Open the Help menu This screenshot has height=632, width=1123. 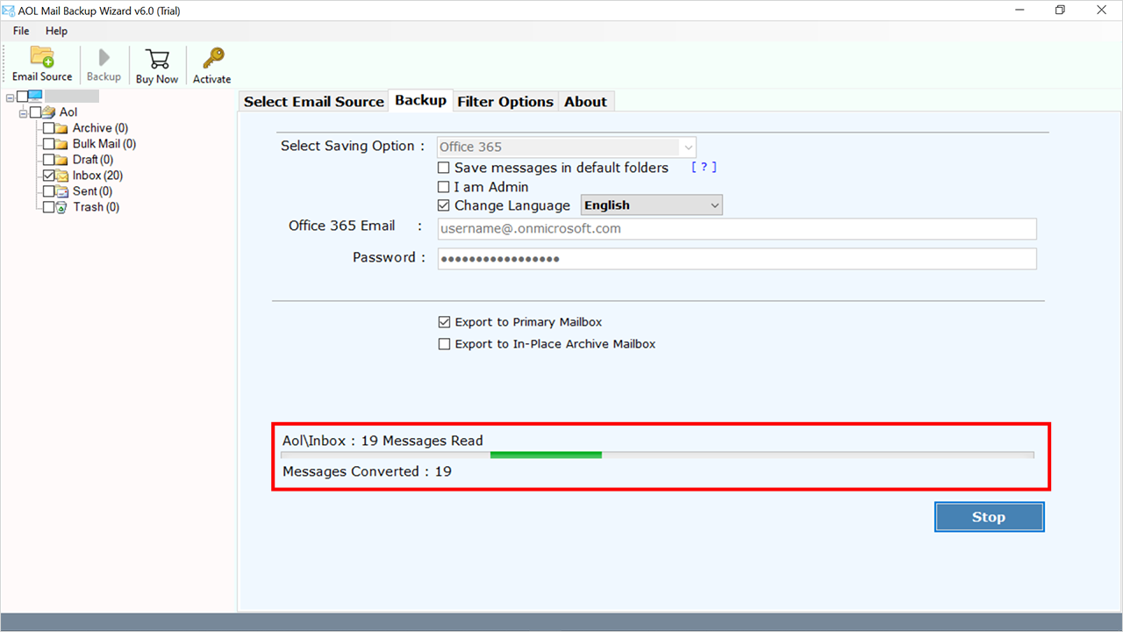pos(56,31)
